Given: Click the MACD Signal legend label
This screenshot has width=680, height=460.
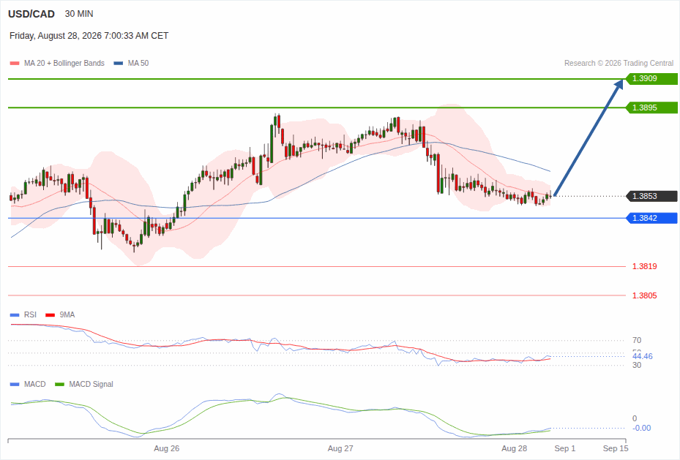Looking at the screenshot, I should pyautogui.click(x=91, y=384).
